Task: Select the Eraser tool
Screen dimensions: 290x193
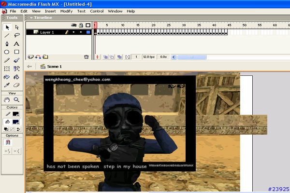Action: 16,85
